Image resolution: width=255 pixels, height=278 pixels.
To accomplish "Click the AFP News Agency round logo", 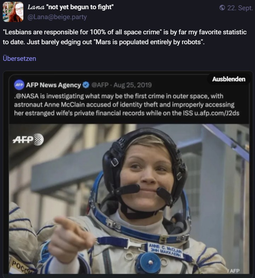I will click(19, 85).
